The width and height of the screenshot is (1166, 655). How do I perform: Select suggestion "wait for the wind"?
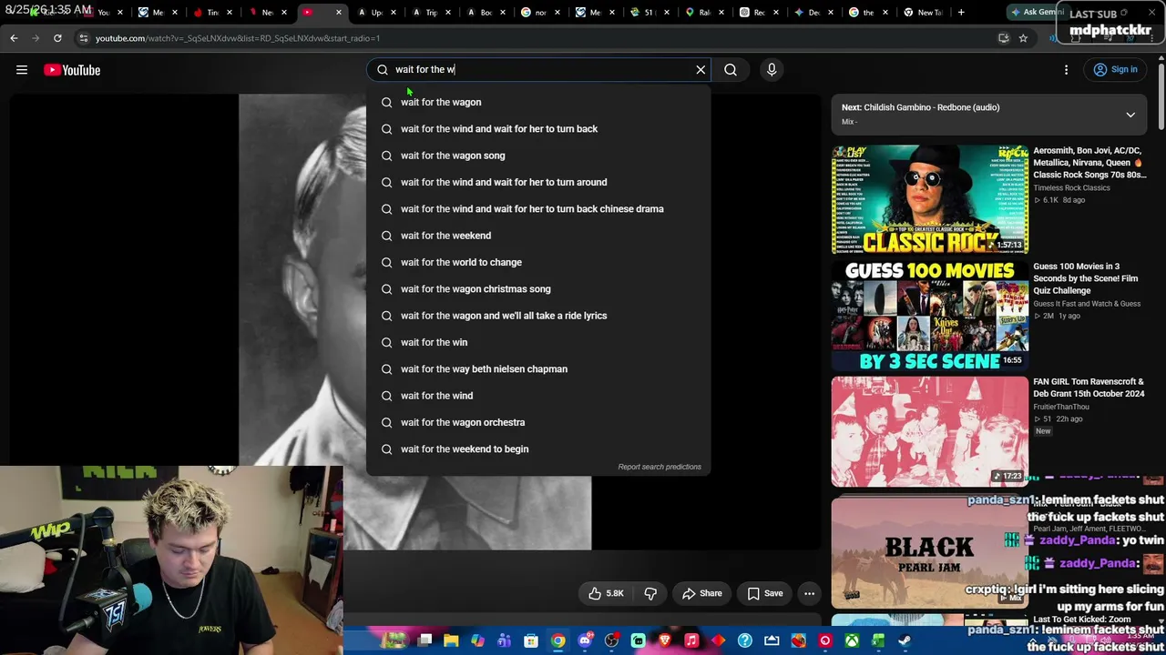click(x=537, y=396)
